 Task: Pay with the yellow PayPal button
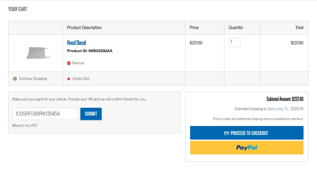[x=247, y=148]
